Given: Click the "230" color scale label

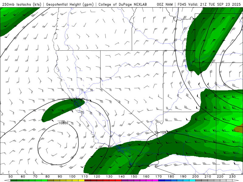Looking at the screenshot, I should tap(232, 177).
